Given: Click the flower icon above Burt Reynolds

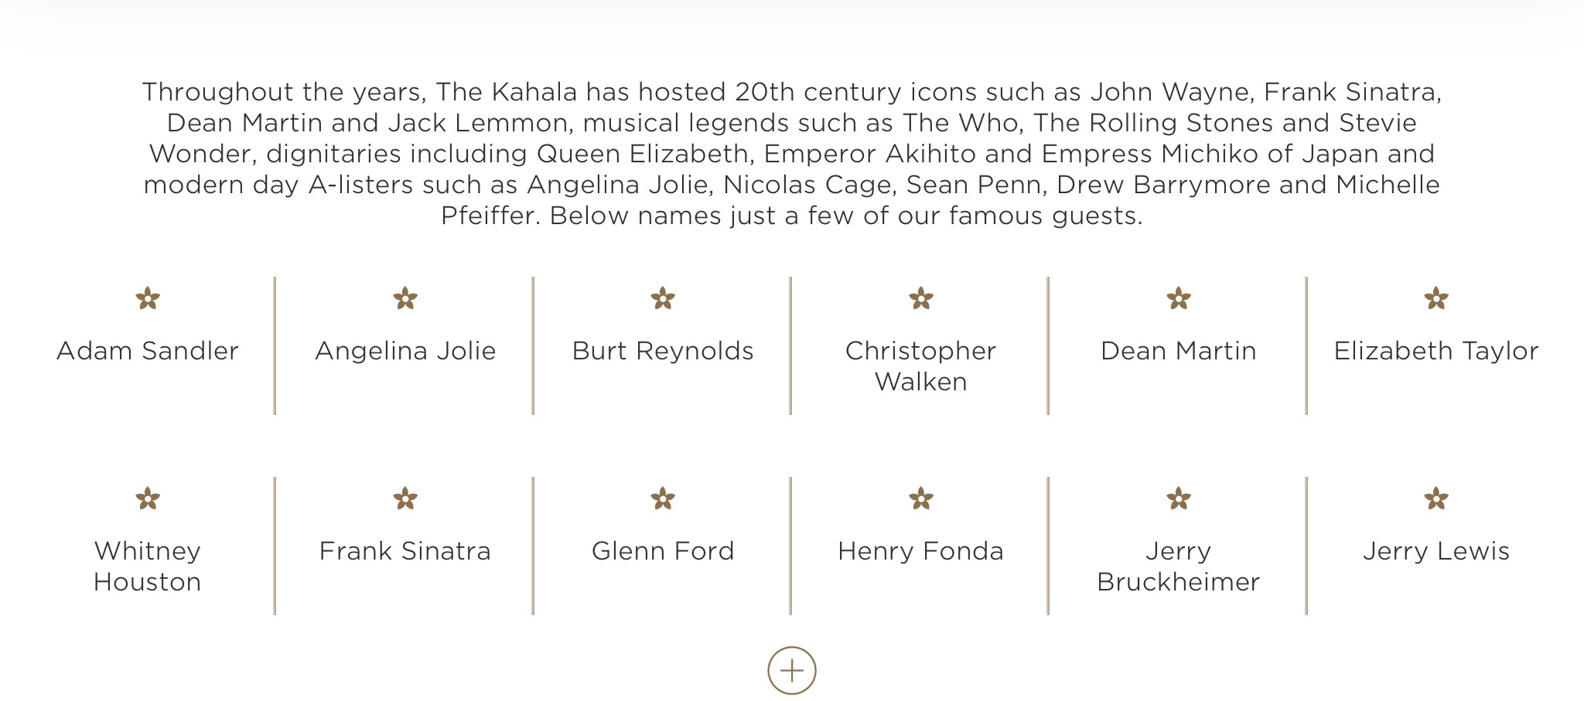Looking at the screenshot, I should [x=663, y=298].
